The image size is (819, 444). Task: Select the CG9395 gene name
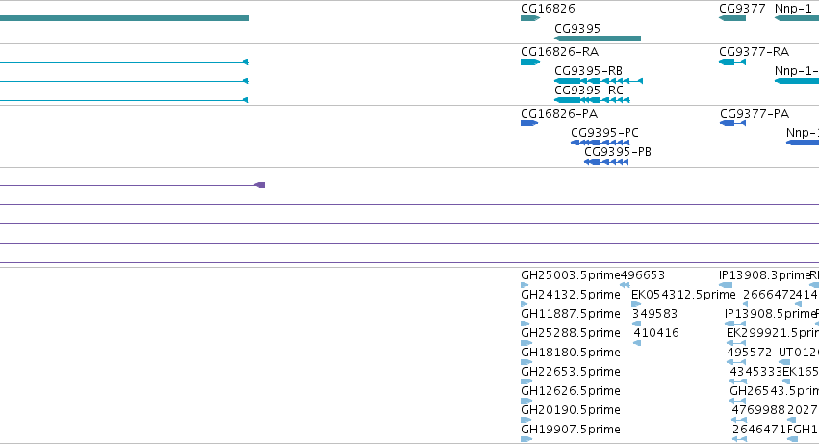click(x=577, y=28)
